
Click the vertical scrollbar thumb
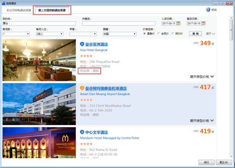pos(231,30)
